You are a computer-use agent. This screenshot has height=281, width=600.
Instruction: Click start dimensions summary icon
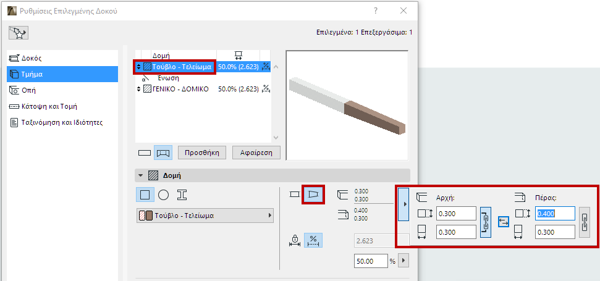pos(342,195)
